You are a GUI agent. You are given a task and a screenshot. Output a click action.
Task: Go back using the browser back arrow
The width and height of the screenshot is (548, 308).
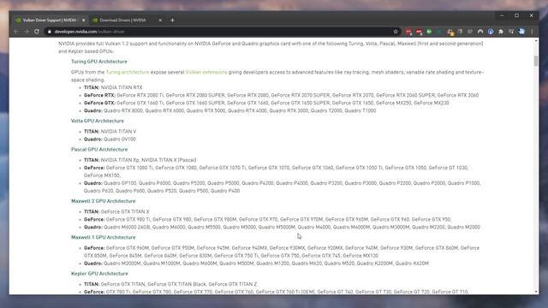tap(16, 32)
